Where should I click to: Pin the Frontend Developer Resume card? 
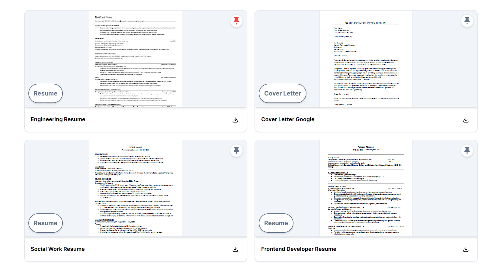pyautogui.click(x=467, y=150)
